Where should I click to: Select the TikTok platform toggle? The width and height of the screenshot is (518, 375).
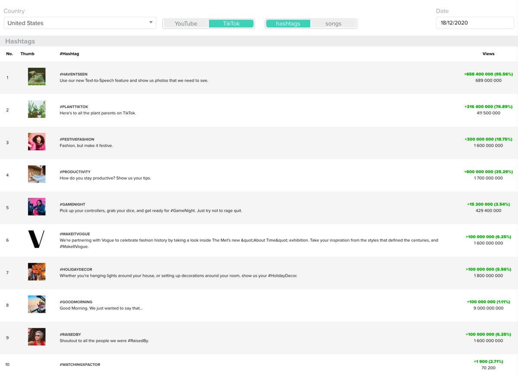[x=231, y=24]
